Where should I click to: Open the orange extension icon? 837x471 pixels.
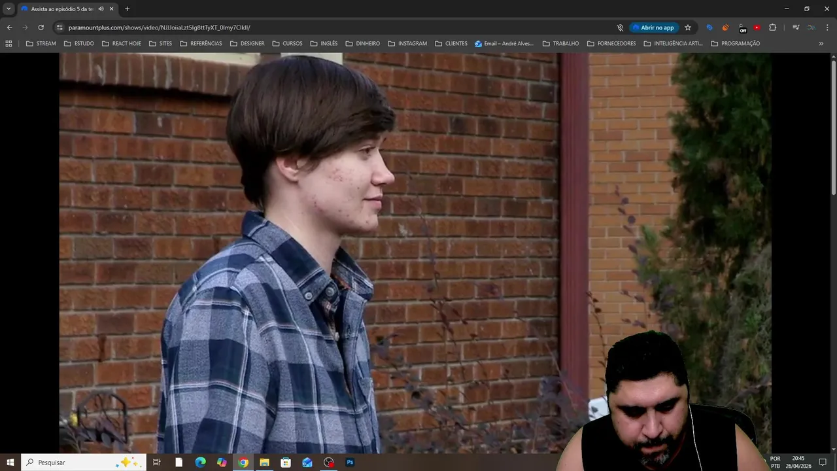coord(725,27)
